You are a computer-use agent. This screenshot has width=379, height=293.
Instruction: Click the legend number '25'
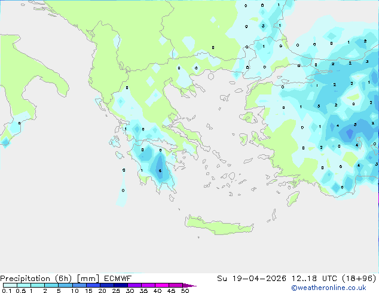(116, 291)
